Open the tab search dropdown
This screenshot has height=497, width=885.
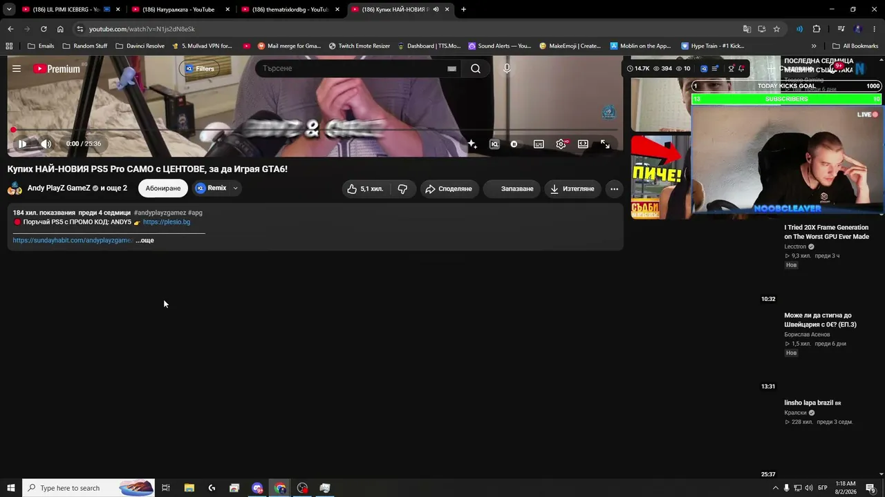9,10
